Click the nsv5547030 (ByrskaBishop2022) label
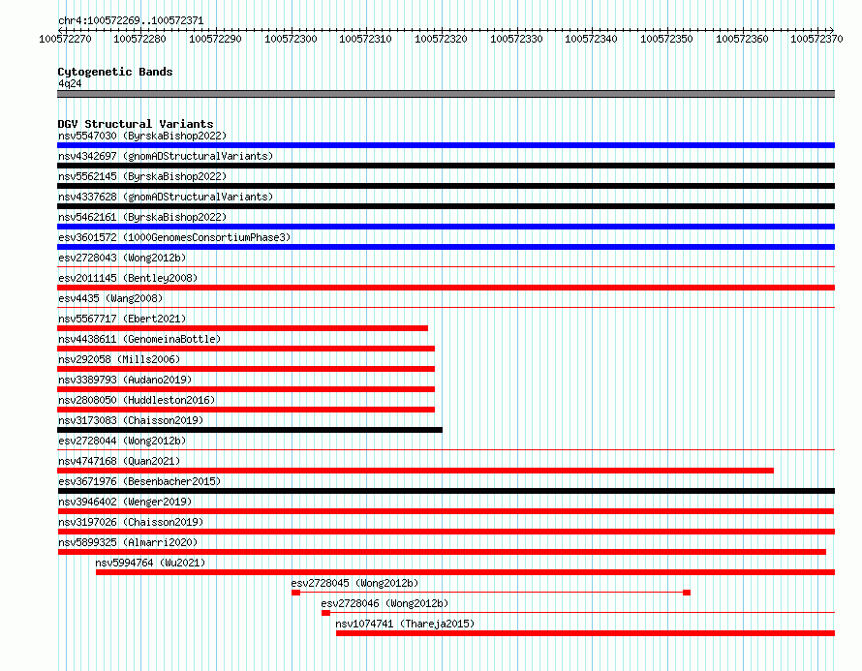 [142, 136]
